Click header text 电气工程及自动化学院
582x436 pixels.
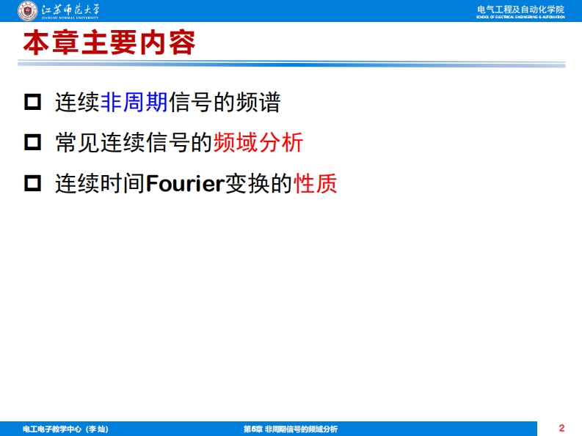pos(520,9)
